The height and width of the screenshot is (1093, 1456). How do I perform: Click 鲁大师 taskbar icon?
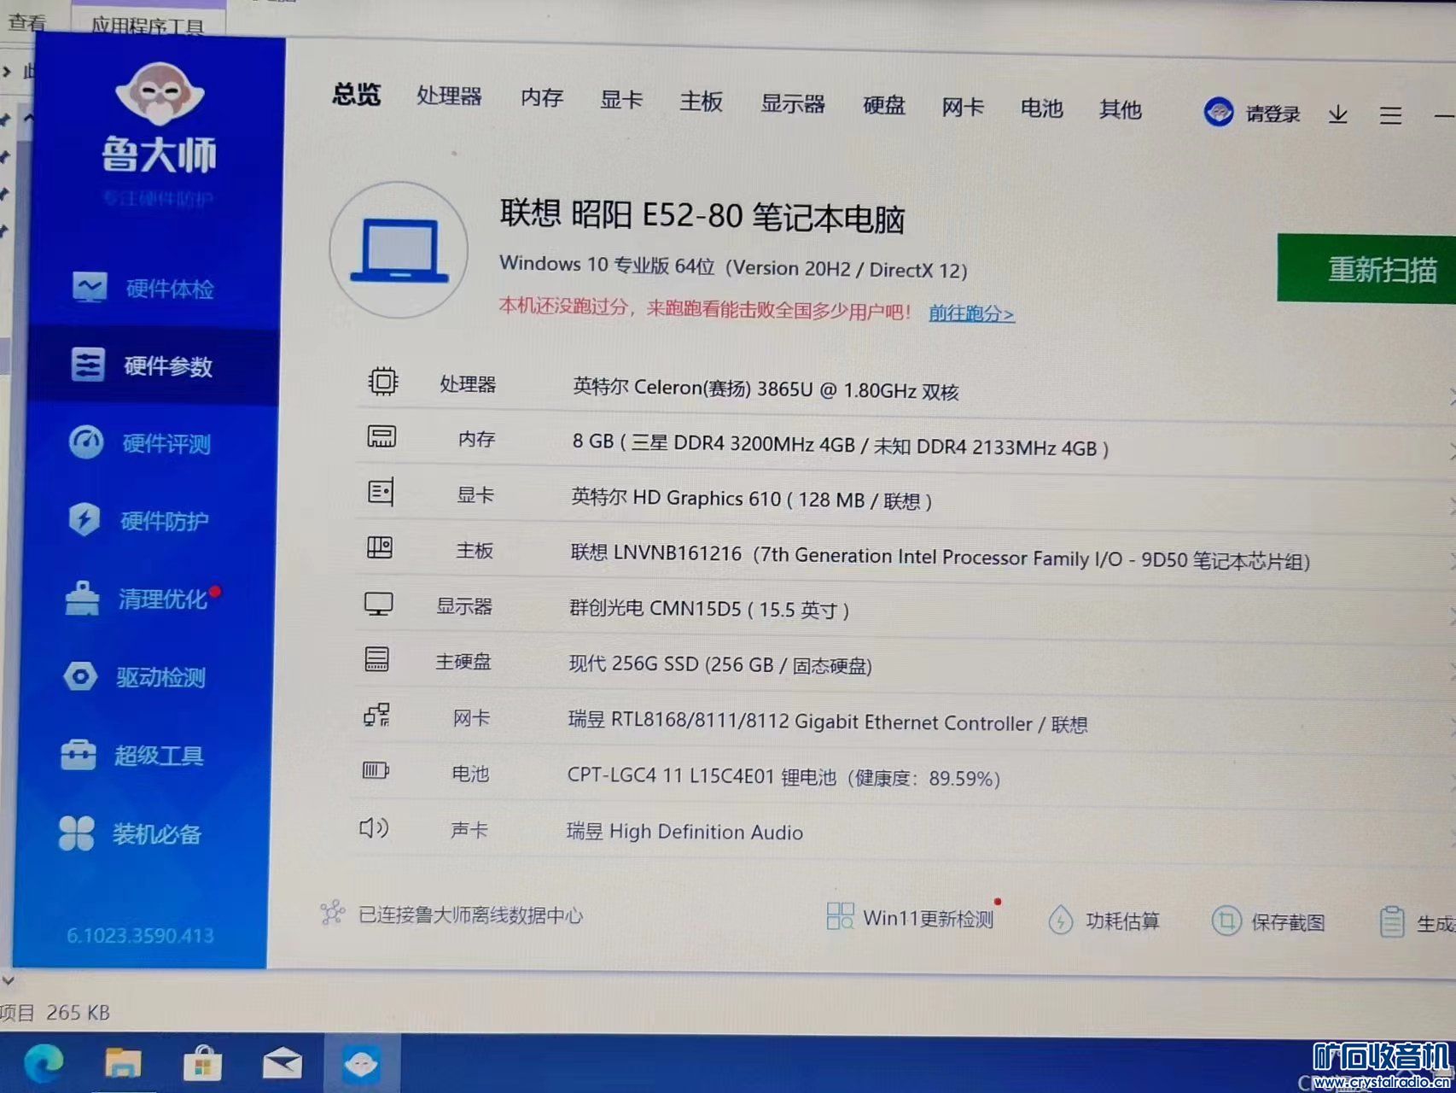coord(362,1064)
